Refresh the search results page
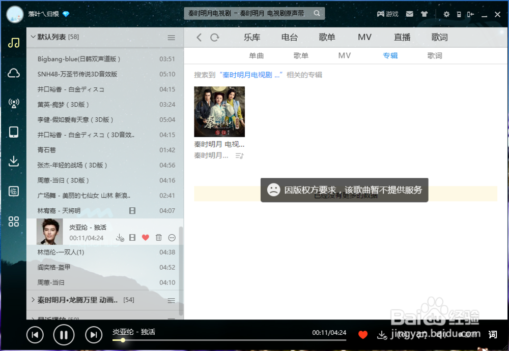Screen dimensions: 509x351 (x=215, y=37)
